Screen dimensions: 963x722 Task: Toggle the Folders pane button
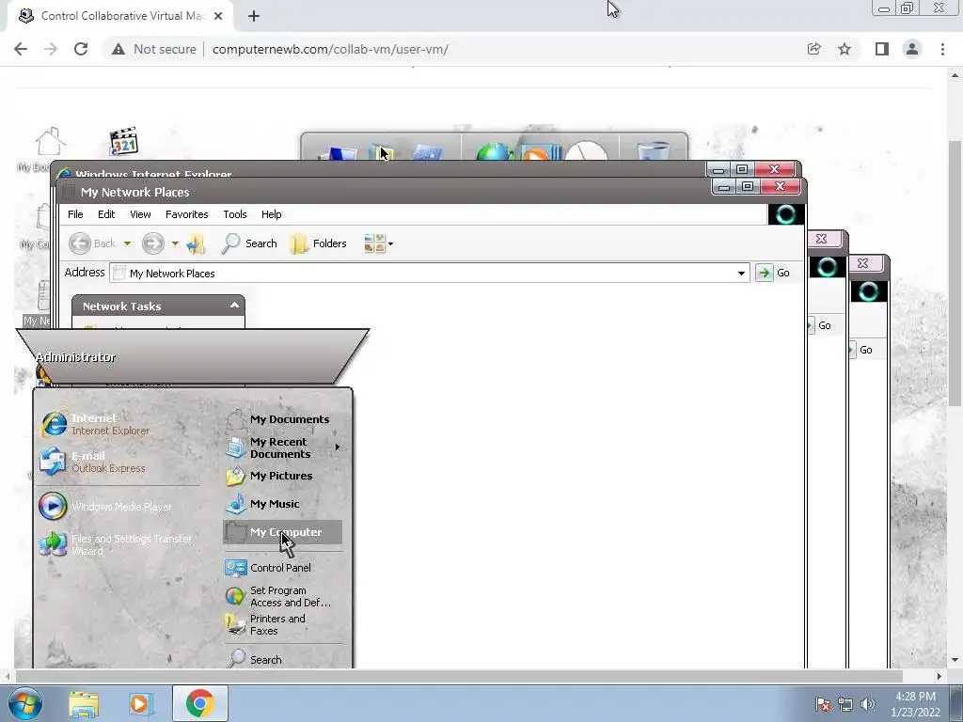coord(318,243)
